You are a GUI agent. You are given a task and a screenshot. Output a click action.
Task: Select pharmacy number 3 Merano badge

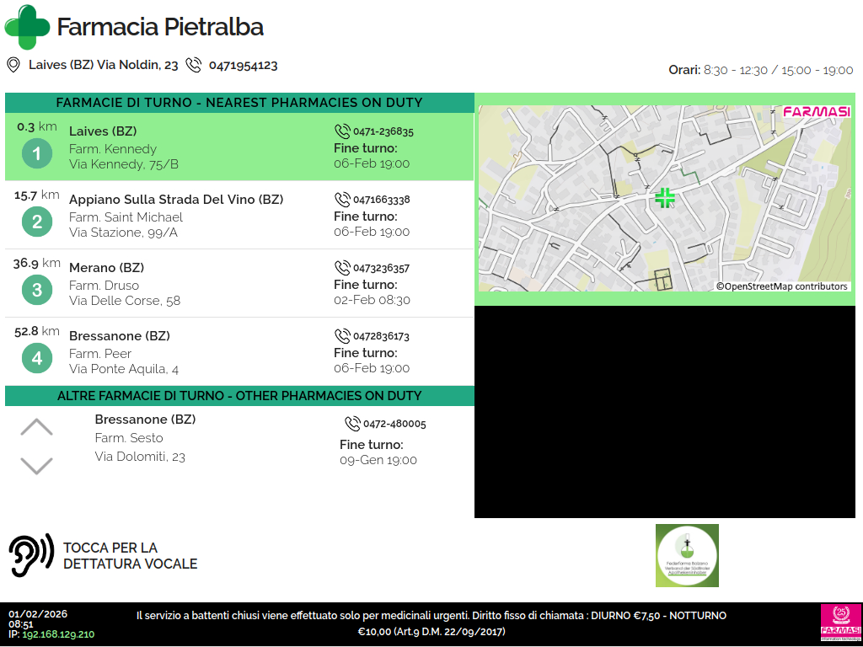point(36,291)
